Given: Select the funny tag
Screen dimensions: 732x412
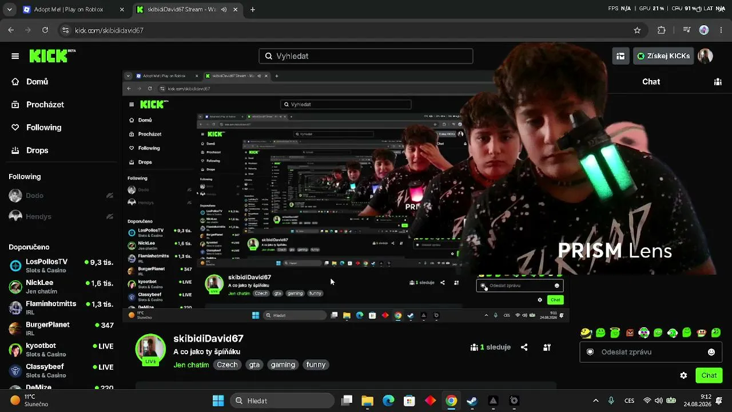Looking at the screenshot, I should pos(316,365).
